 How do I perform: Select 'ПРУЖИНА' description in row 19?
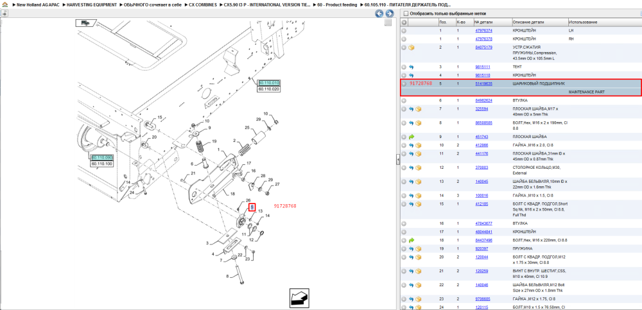[523, 248]
